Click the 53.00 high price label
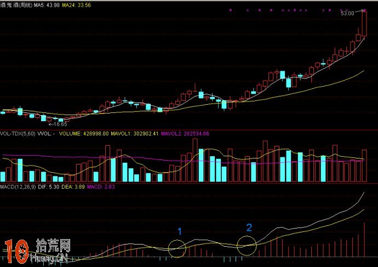This screenshot has height=267, width=378. pyautogui.click(x=347, y=13)
